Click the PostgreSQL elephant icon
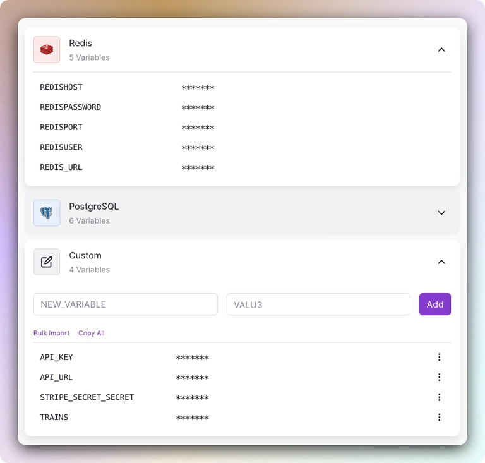The image size is (485, 463). [47, 213]
